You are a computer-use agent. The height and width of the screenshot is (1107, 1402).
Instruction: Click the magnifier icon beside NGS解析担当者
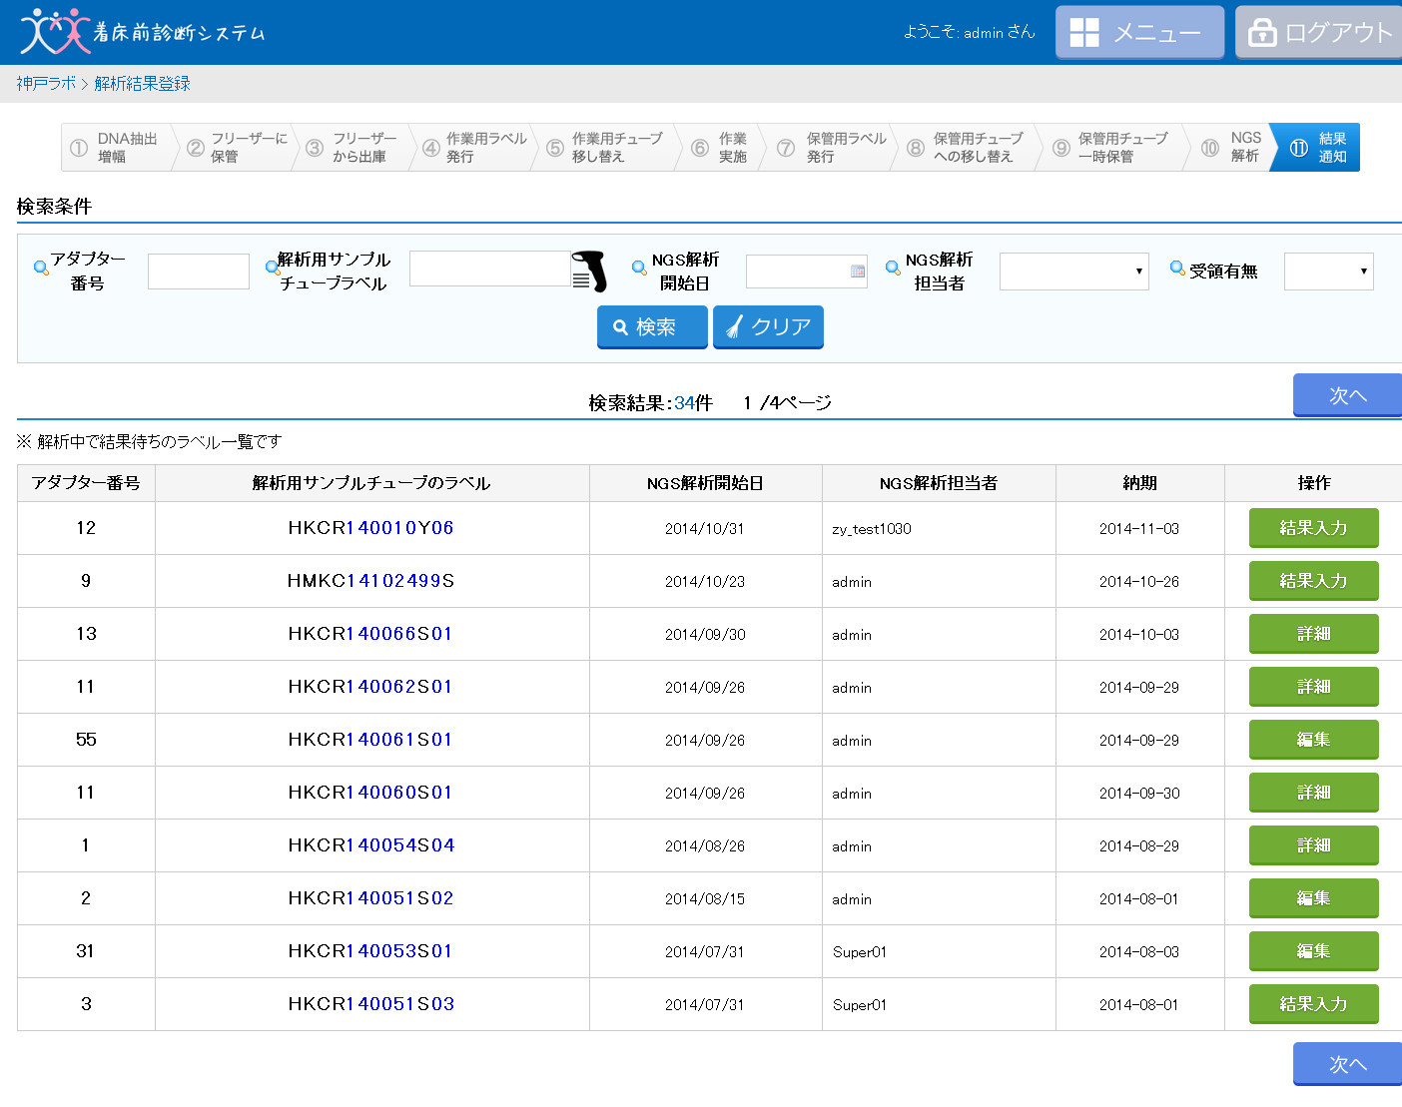[893, 268]
